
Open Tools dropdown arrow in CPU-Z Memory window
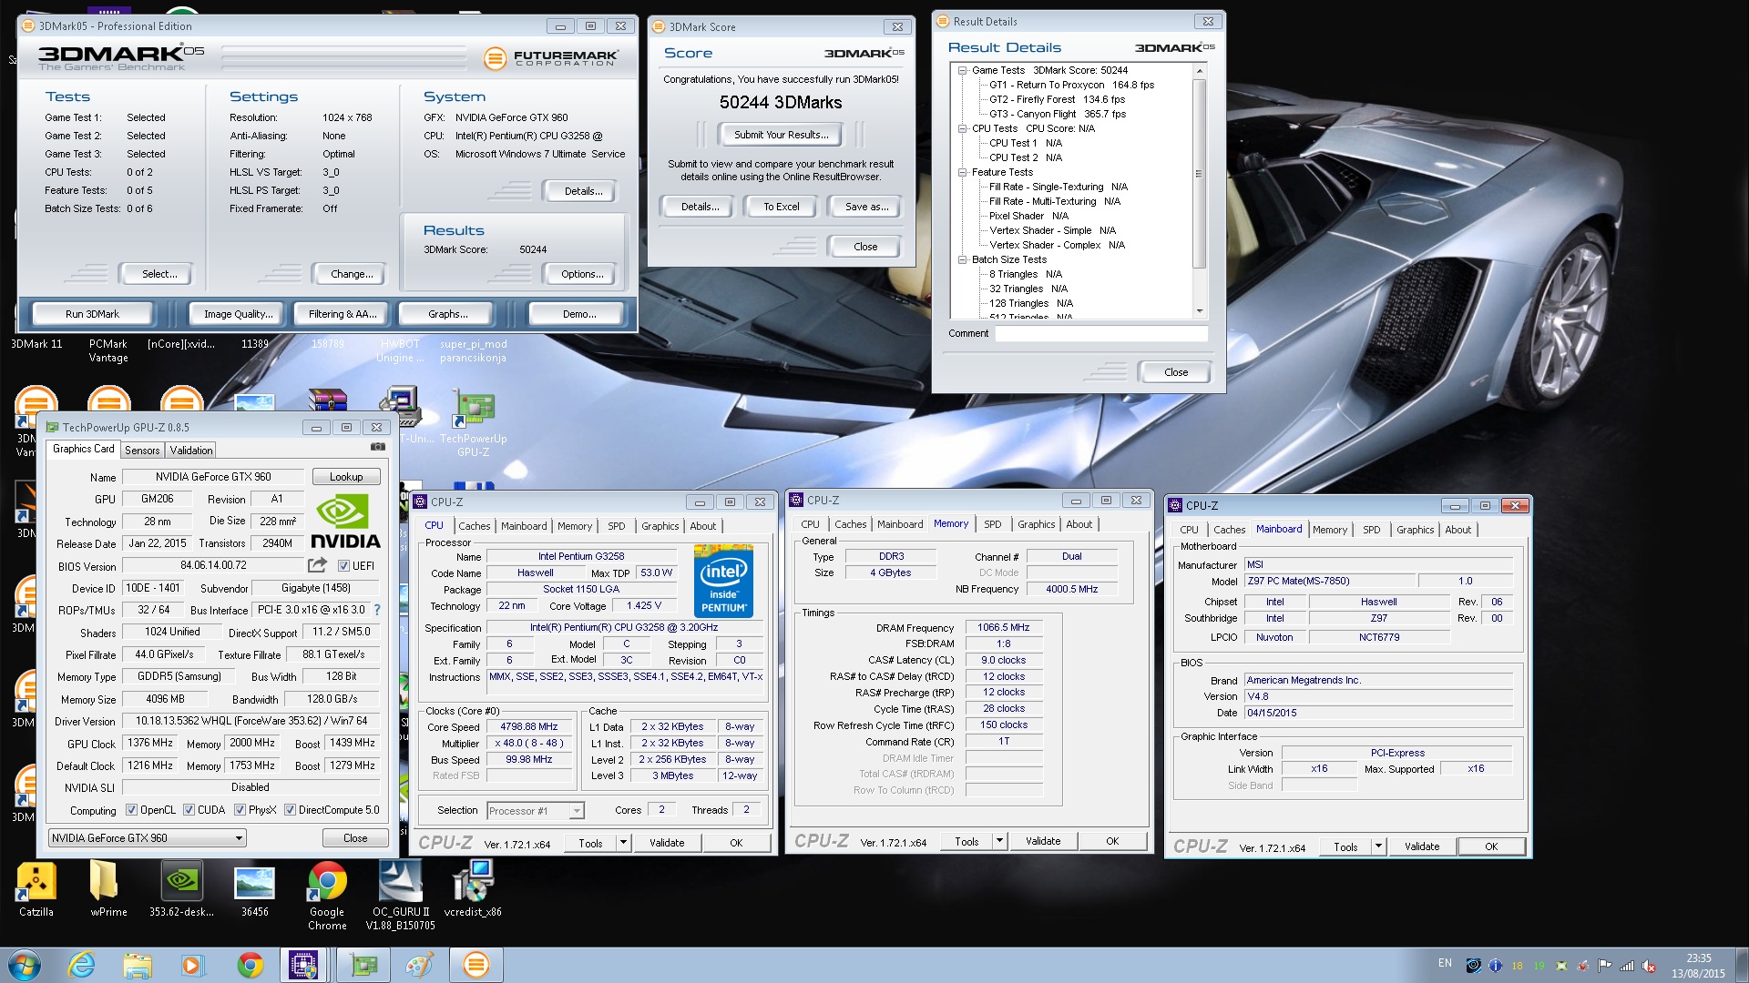pyautogui.click(x=1000, y=841)
